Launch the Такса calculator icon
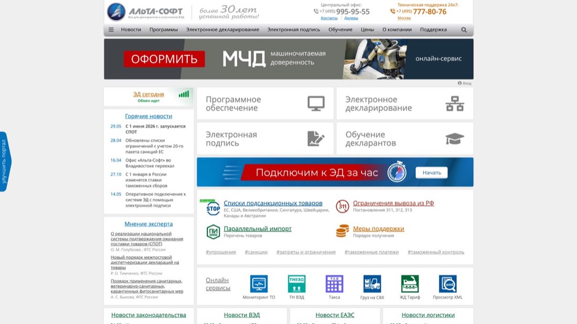The height and width of the screenshot is (324, 577). 334,284
